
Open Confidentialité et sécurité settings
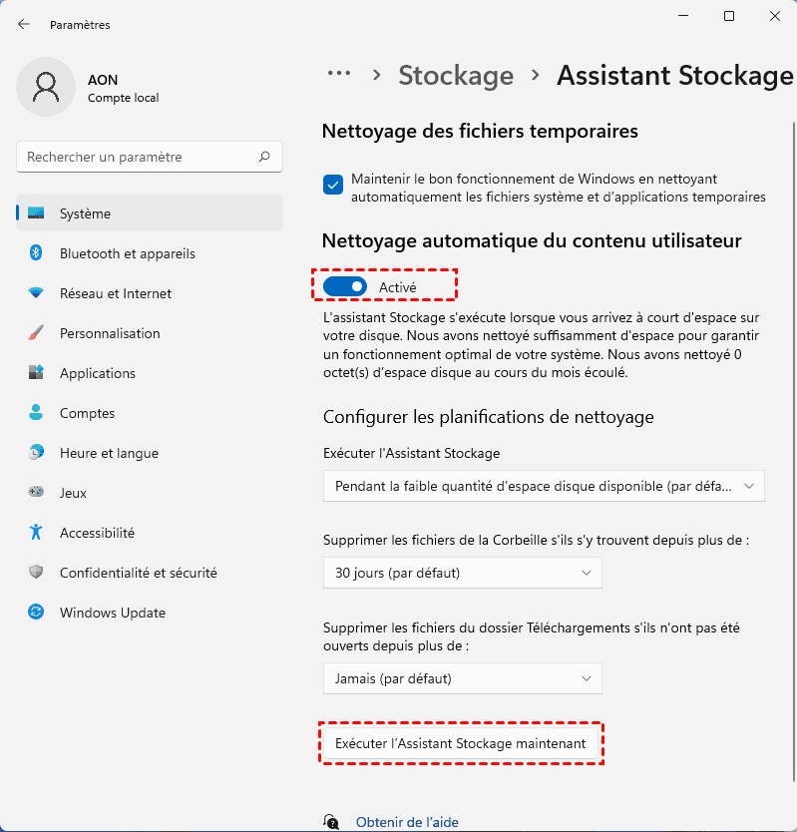coord(138,573)
